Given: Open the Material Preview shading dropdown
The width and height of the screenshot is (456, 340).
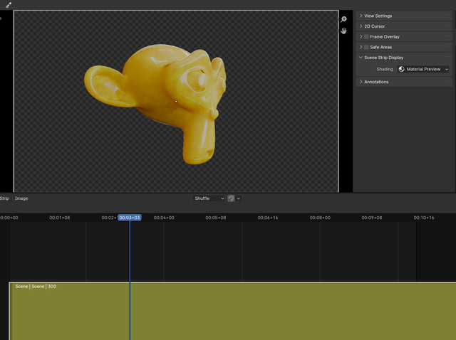Looking at the screenshot, I should pos(423,69).
